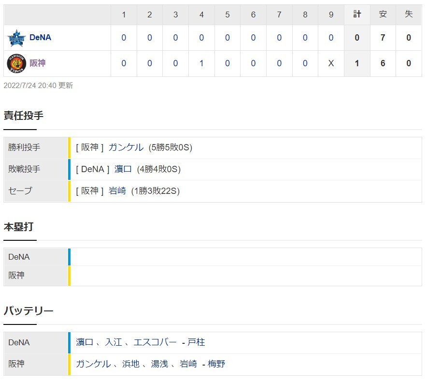The image size is (426, 382).
Task: Open save pitcher 岩崎 profile link
Action: (x=117, y=191)
